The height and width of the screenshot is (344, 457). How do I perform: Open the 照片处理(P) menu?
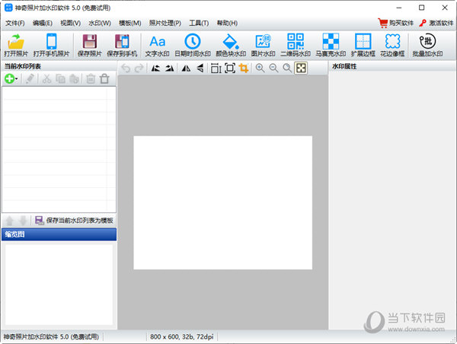click(x=165, y=23)
